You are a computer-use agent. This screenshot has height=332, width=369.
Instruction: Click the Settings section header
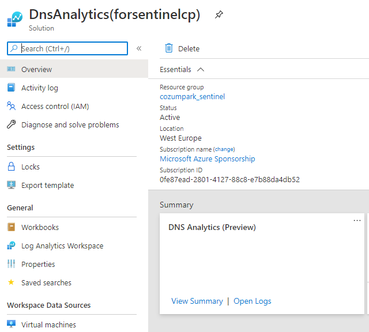21,148
